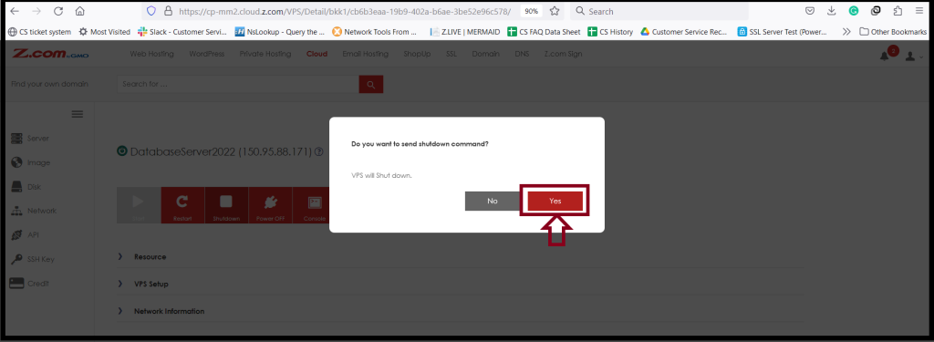Open the SSH Key sidebar item
This screenshot has height=342, width=934.
[x=33, y=259]
